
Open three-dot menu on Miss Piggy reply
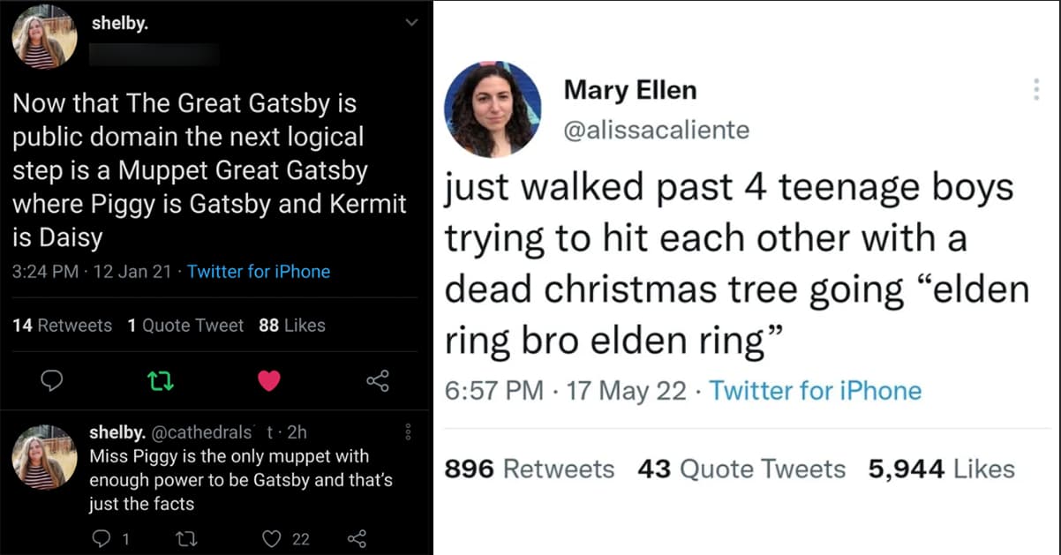click(408, 432)
